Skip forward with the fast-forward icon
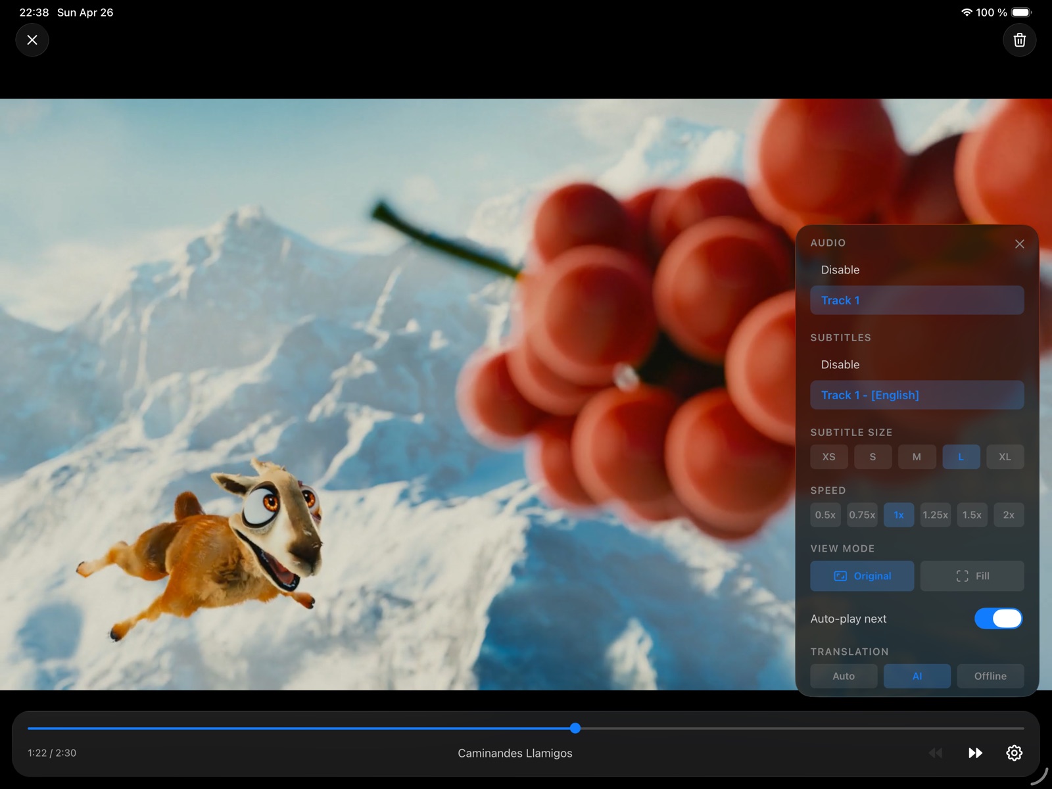Viewport: 1052px width, 789px height. 975,753
